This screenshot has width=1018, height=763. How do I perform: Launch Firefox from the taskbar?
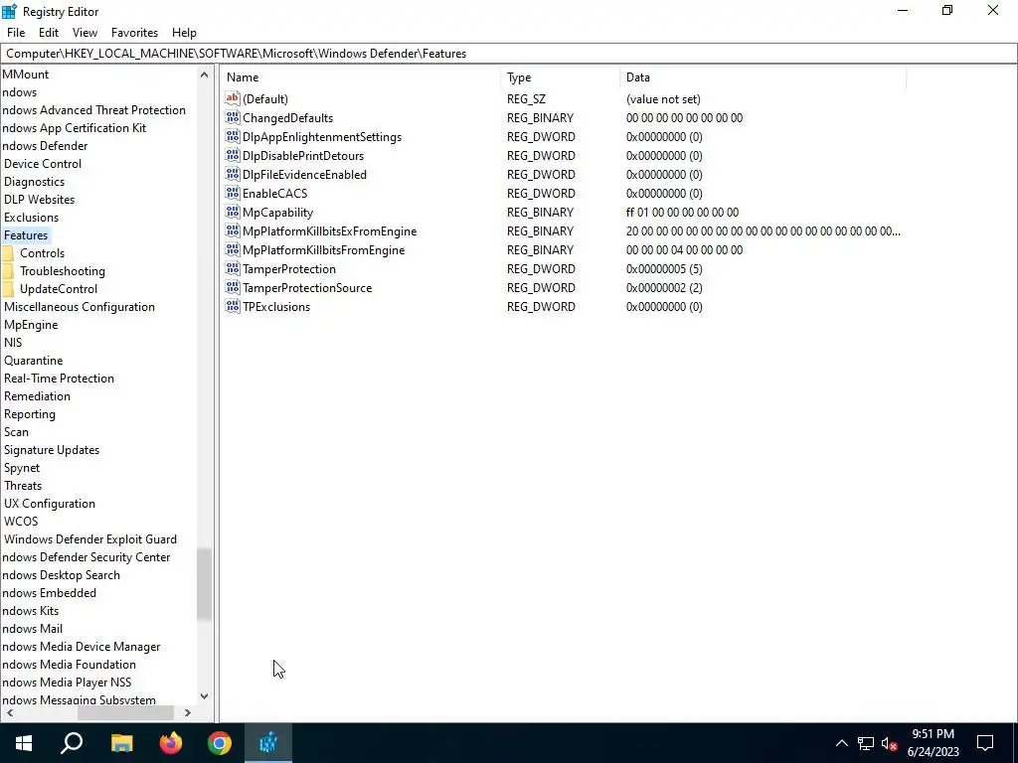171,743
